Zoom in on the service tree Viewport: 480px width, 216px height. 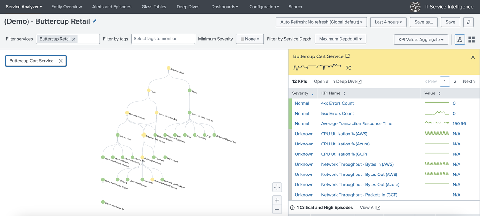click(277, 200)
